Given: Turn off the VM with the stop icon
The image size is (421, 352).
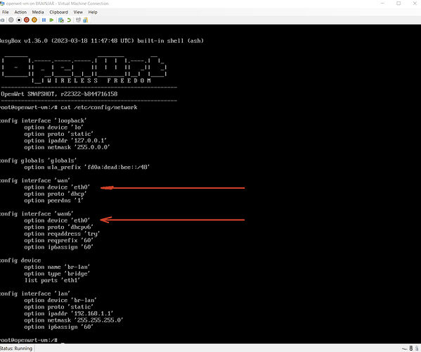Looking at the screenshot, I should [x=19, y=20].
